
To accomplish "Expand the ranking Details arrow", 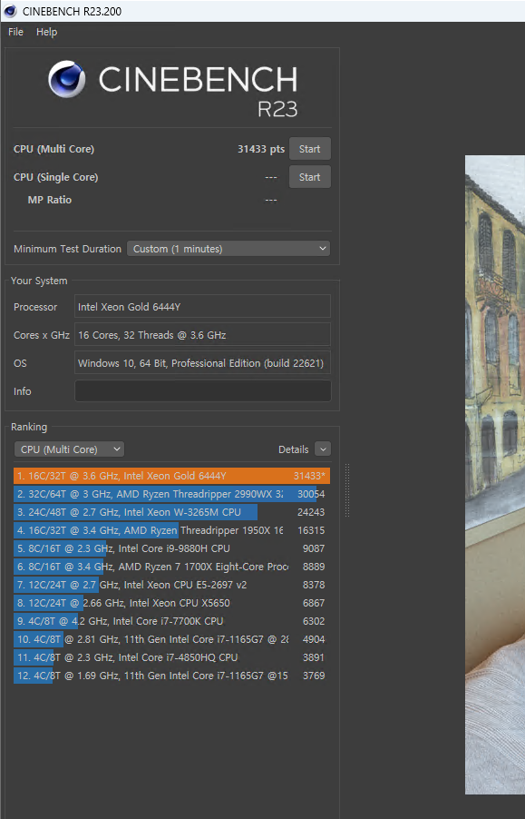I will coord(323,449).
